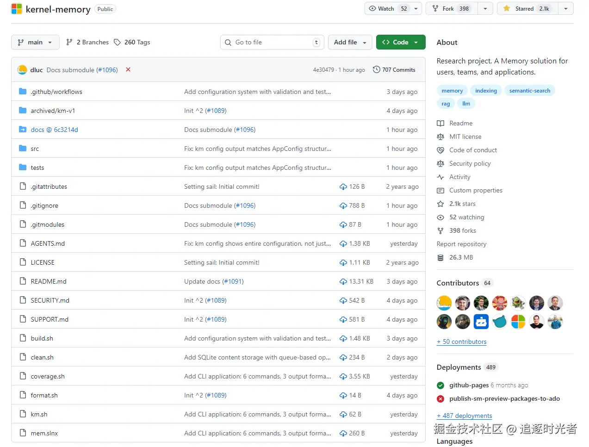Viewport: 589px width, 447px height.
Task: Open the publish-sm-preview-packages-to-ado deployment
Action: pyautogui.click(x=504, y=398)
